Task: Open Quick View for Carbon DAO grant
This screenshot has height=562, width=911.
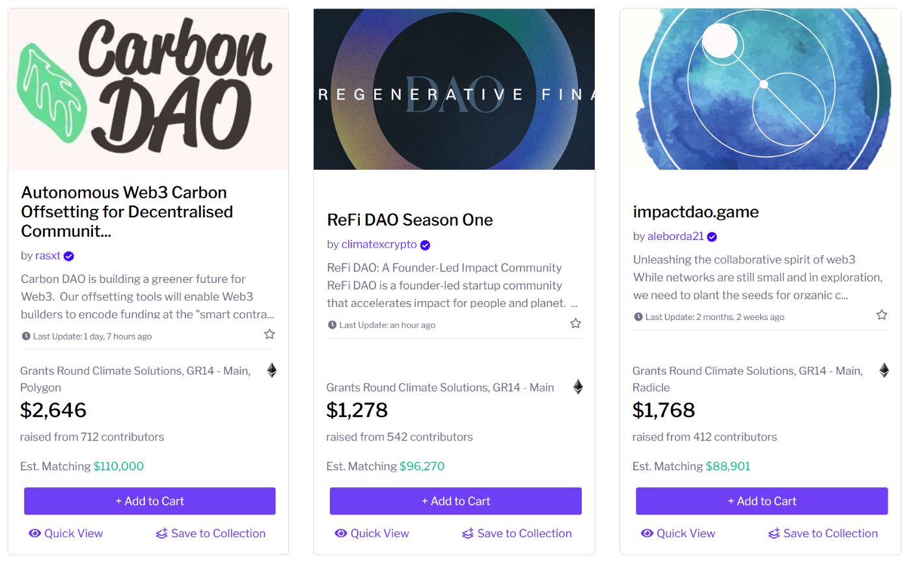Action: 66,533
